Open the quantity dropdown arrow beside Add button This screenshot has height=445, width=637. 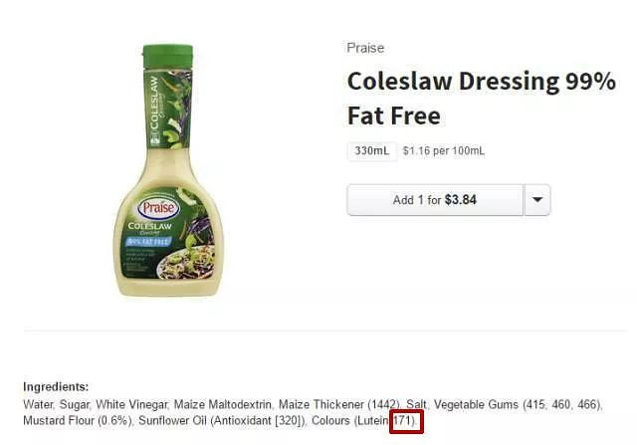coord(537,200)
